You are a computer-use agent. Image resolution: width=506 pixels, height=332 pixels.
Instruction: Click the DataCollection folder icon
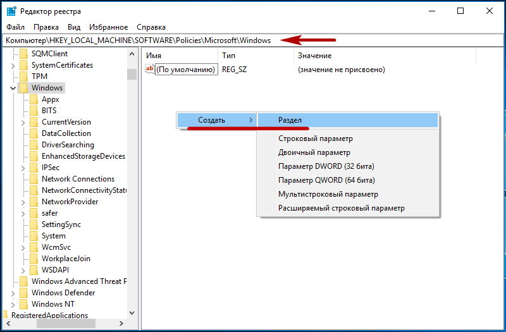click(x=34, y=133)
